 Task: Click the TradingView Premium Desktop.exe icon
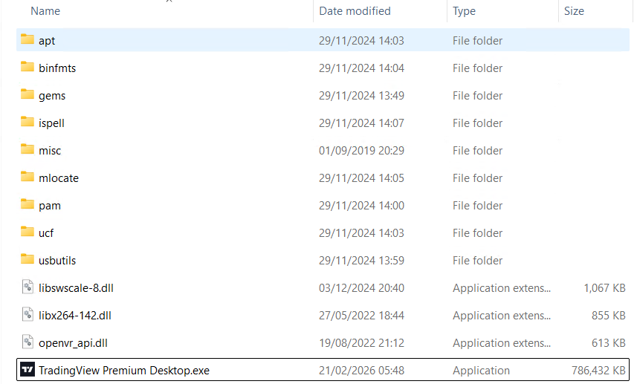28,369
